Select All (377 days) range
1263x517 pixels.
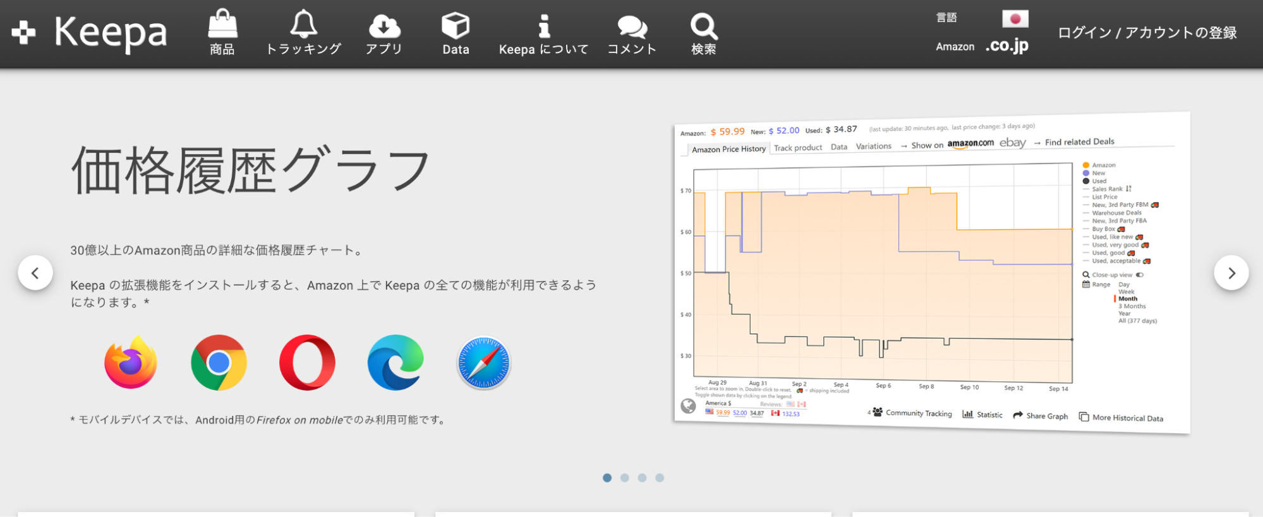1138,321
